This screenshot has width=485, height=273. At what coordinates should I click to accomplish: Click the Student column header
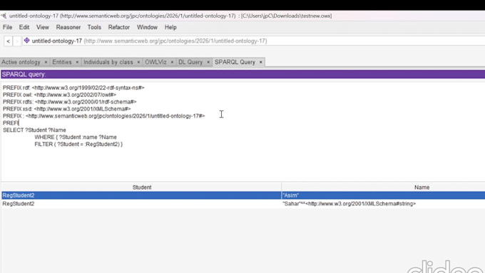[142, 187]
